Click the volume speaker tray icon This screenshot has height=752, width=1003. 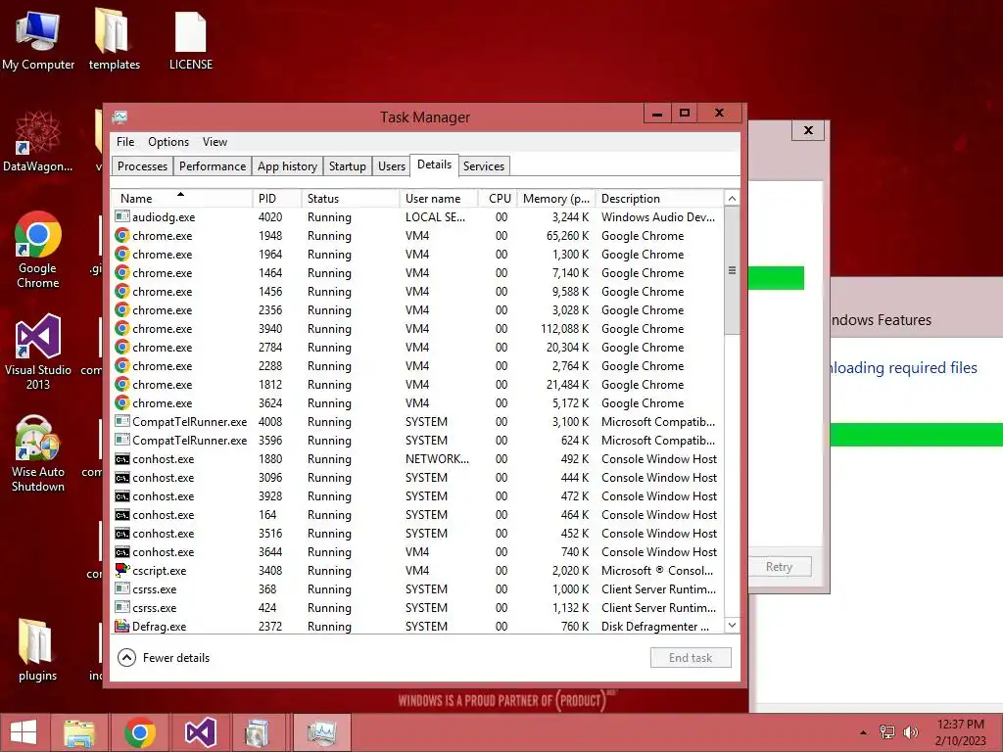tap(910, 732)
